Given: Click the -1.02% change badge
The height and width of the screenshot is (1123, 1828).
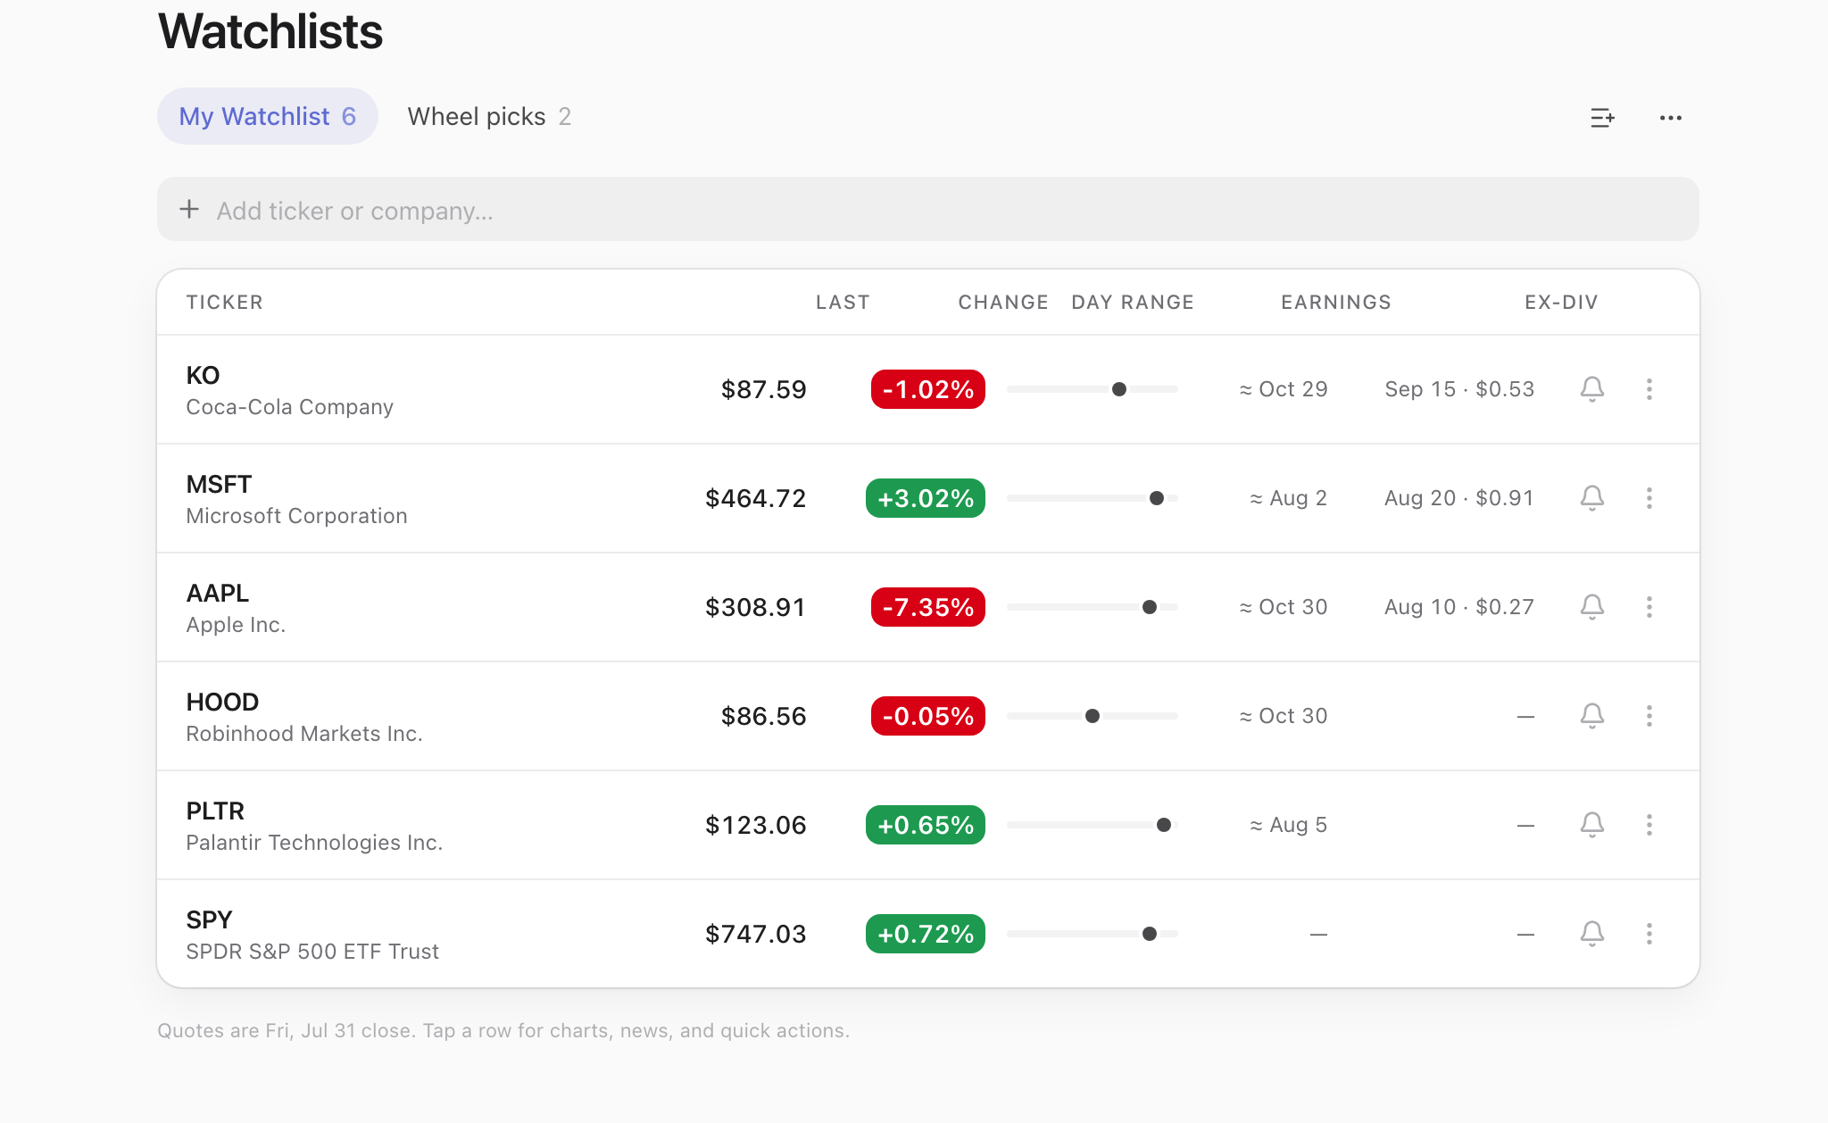Looking at the screenshot, I should click(928, 389).
